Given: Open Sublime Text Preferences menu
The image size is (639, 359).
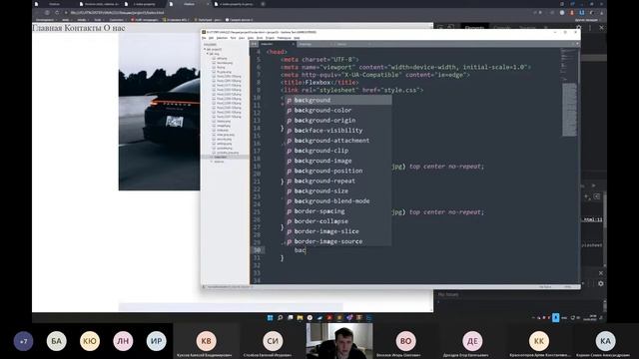Looking at the screenshot, I should coord(284,38).
